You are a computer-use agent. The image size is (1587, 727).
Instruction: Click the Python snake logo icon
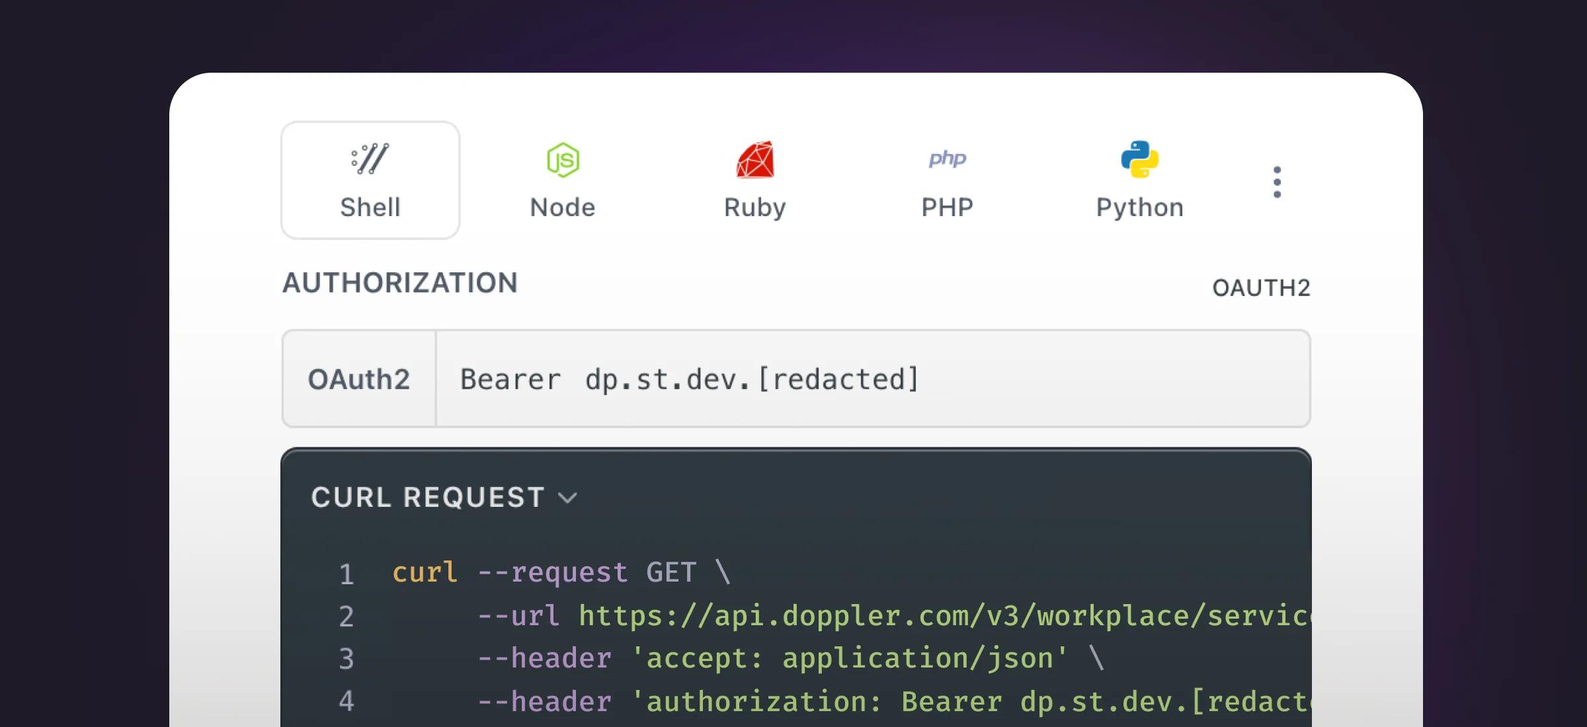pyautogui.click(x=1139, y=159)
